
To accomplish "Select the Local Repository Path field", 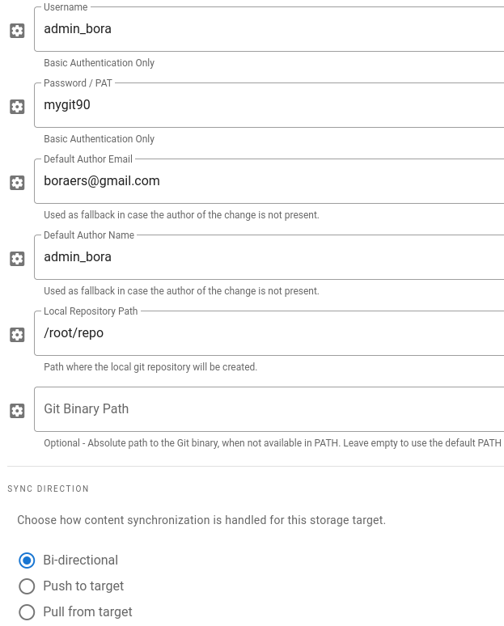I will point(267,333).
